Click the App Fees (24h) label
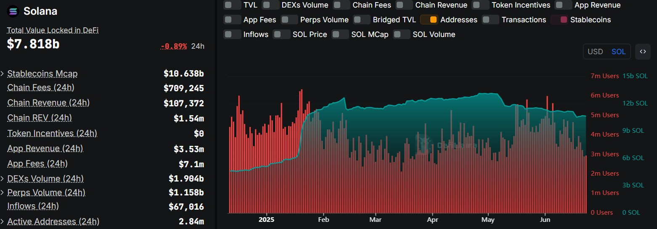This screenshot has height=229, width=657. [37, 163]
